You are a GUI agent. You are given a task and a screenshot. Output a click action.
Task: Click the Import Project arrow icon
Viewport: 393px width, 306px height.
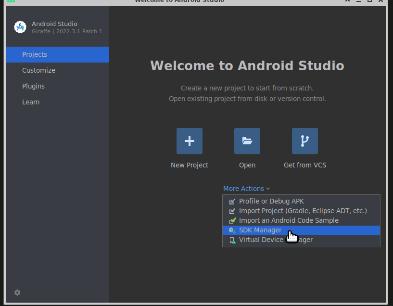click(x=232, y=211)
